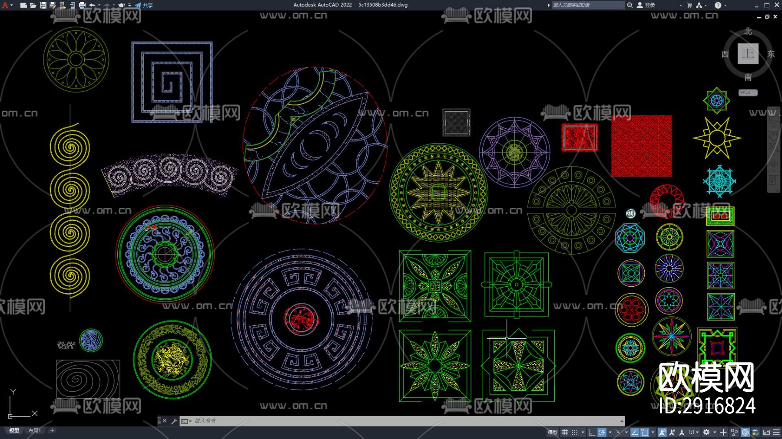Viewport: 782px width, 439px height.
Task: Click the Save As icon
Action: pos(53,5)
